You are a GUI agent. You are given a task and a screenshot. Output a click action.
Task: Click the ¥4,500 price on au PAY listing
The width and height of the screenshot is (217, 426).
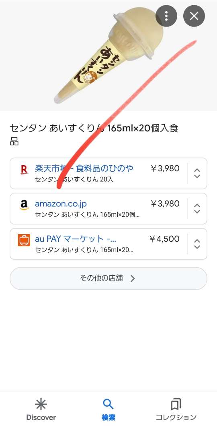pyautogui.click(x=164, y=239)
